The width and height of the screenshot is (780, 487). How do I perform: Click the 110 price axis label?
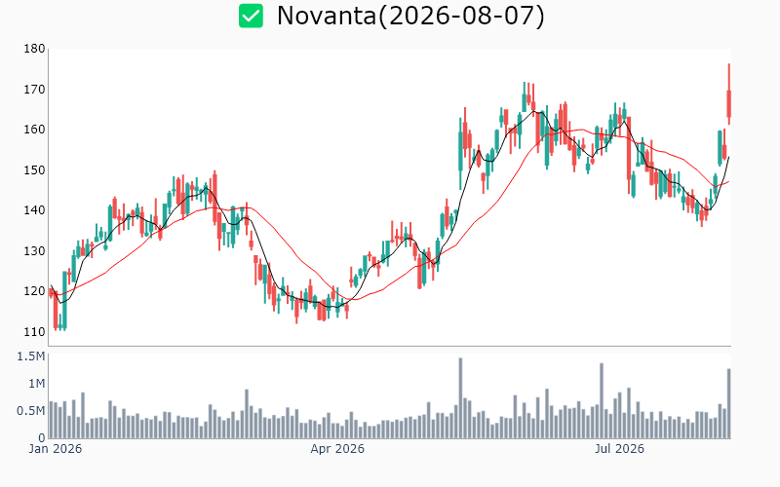point(34,331)
